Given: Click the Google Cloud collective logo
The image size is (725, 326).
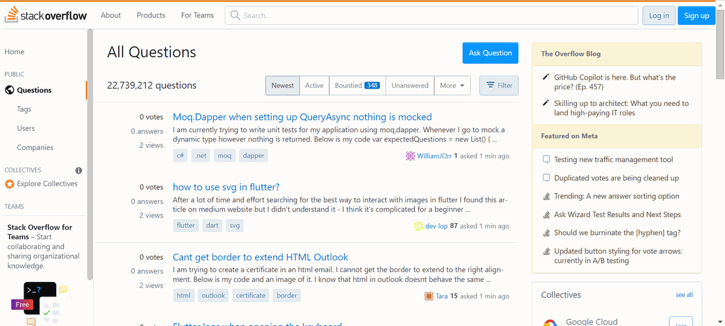Looking at the screenshot, I should 550,322.
